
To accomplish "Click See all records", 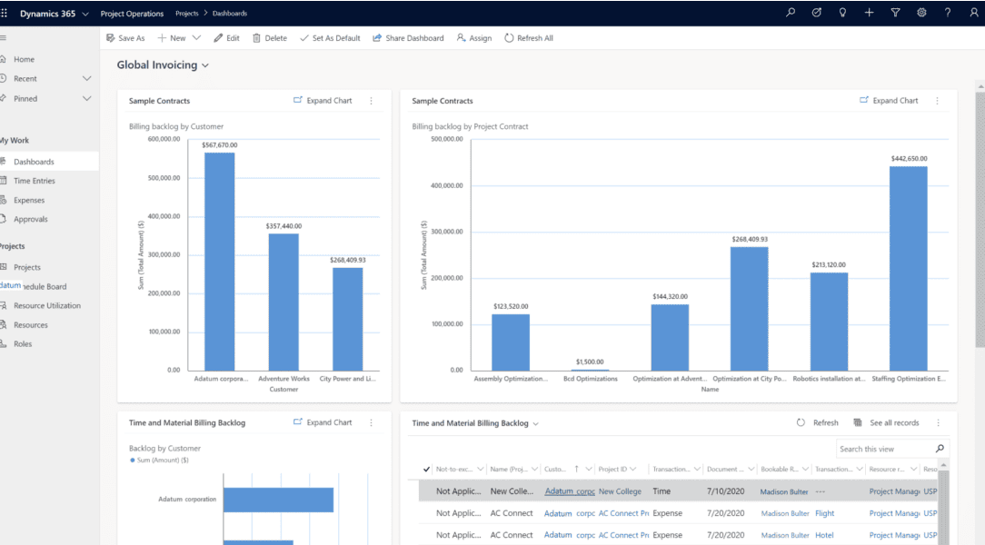I will click(x=886, y=422).
